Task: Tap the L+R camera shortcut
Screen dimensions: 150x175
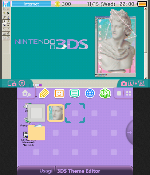Action: (x=133, y=83)
